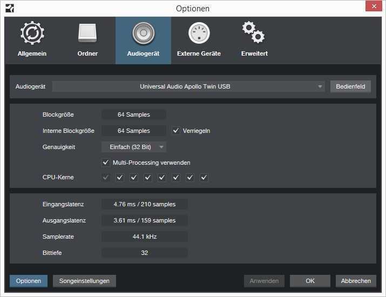
Task: Click the Eingangslatenz label
Action: coord(63,204)
